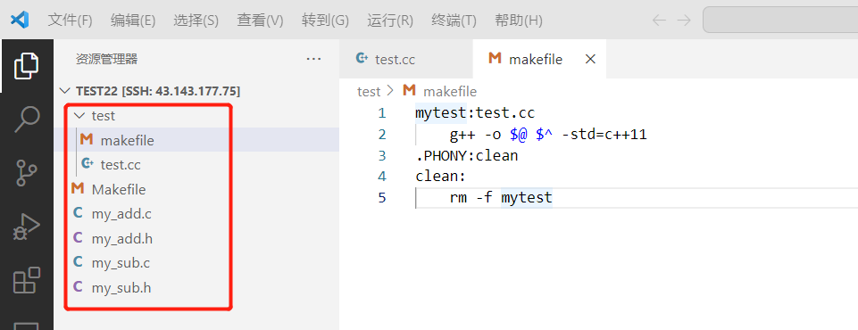Screen dimensions: 858x330
Task: Open the 查看(V) menu
Action: [260, 21]
